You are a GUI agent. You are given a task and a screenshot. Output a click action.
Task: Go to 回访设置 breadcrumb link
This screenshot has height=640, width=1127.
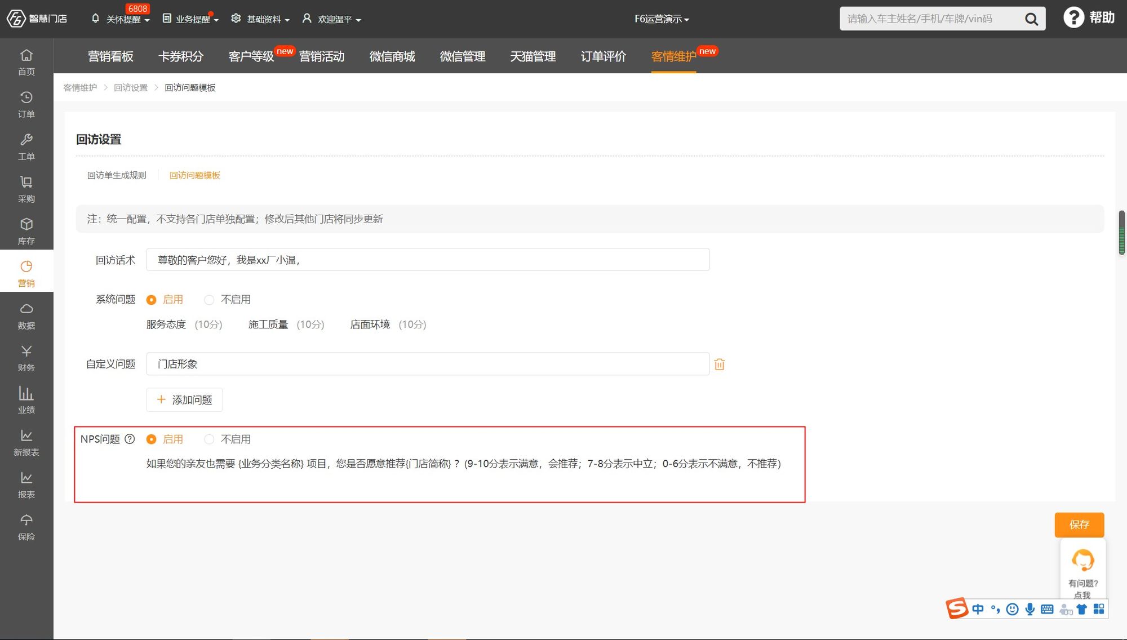pos(131,88)
